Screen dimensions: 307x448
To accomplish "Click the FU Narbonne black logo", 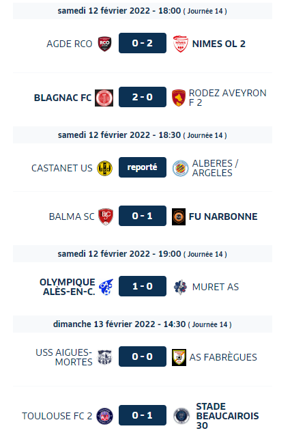I will (x=179, y=216).
